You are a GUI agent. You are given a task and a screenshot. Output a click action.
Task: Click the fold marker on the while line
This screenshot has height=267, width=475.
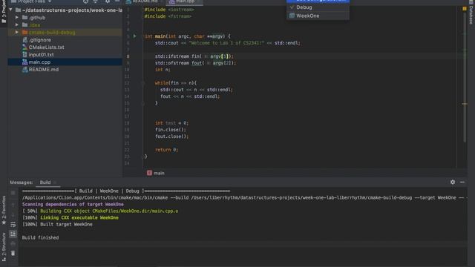click(142, 83)
